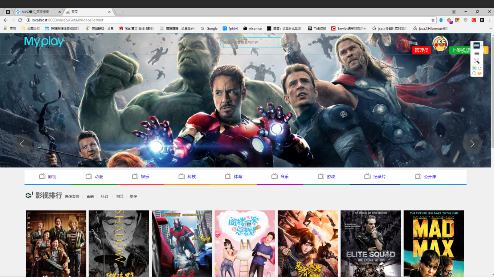Click the browser back arrow
Image resolution: width=494 pixels, height=277 pixels.
[5, 20]
